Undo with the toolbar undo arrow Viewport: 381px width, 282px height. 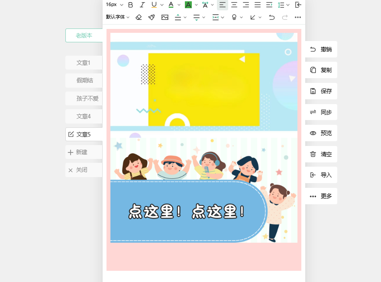tap(272, 17)
